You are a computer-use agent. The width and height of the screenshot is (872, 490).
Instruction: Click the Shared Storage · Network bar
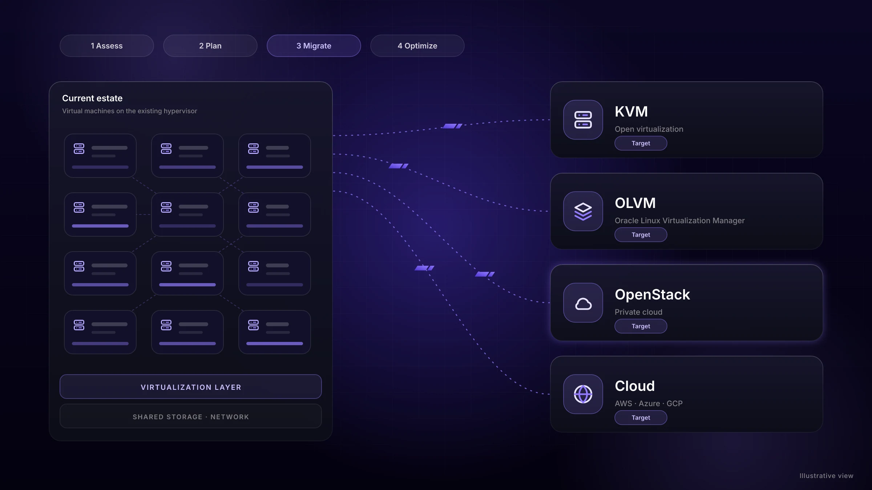[x=191, y=416]
